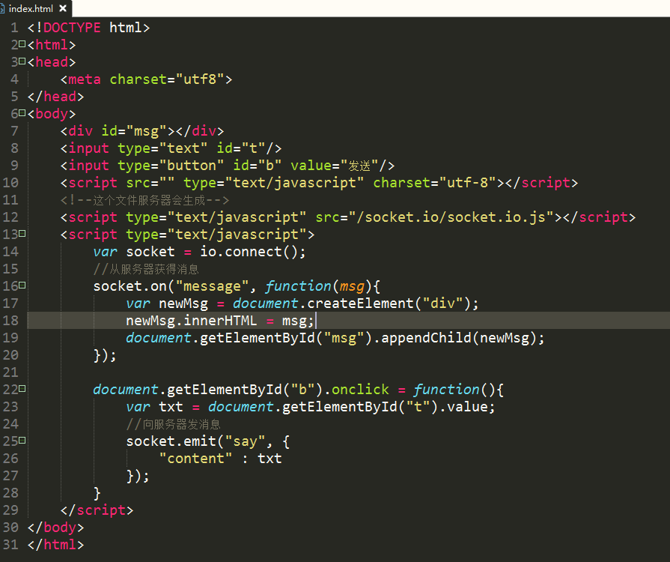Collapse the body tag fold marker

point(22,114)
